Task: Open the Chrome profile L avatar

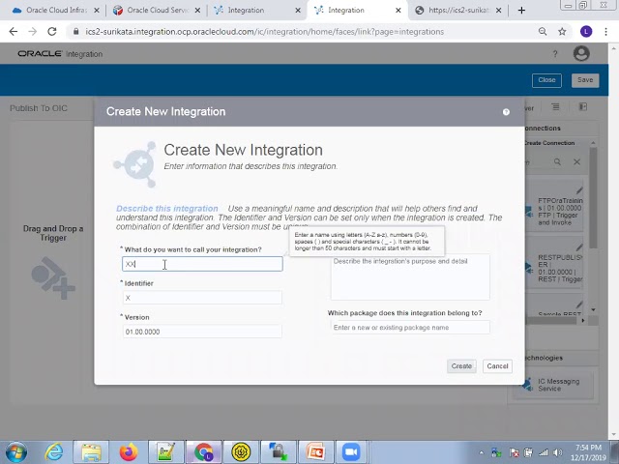Action: coord(586,32)
